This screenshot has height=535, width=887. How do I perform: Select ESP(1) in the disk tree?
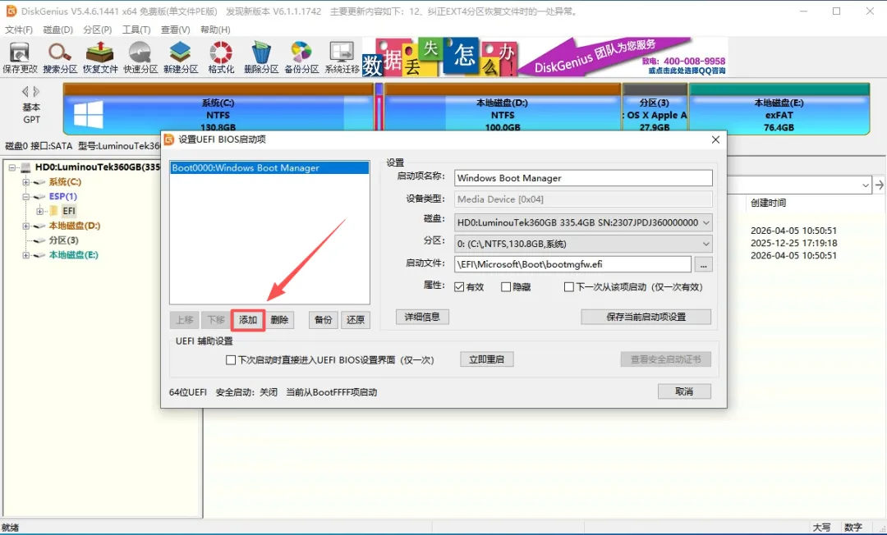coord(62,196)
